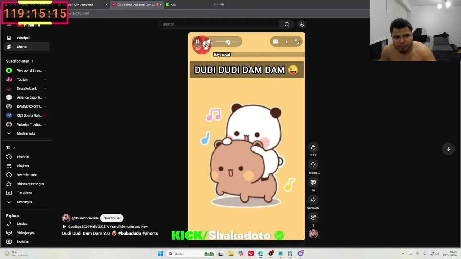Open the @Sauravtoonverse channel avatar

[x=66, y=218]
